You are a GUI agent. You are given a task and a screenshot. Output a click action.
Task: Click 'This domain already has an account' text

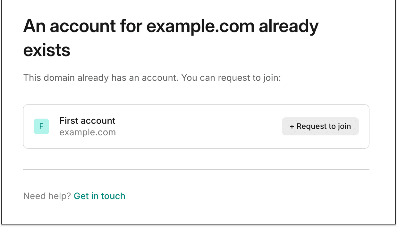100,78
